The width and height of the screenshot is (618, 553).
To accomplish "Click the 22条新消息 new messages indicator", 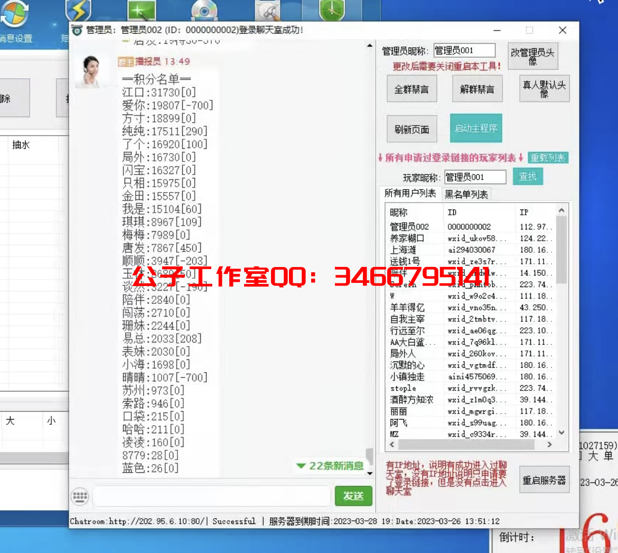I will tap(330, 466).
